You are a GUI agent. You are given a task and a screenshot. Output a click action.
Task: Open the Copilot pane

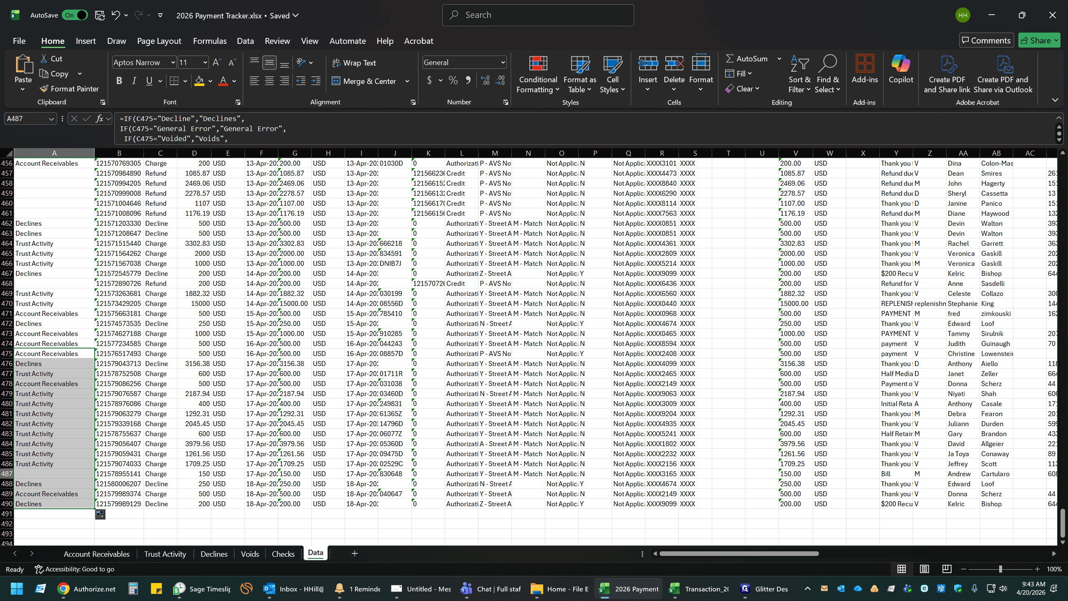click(x=901, y=69)
